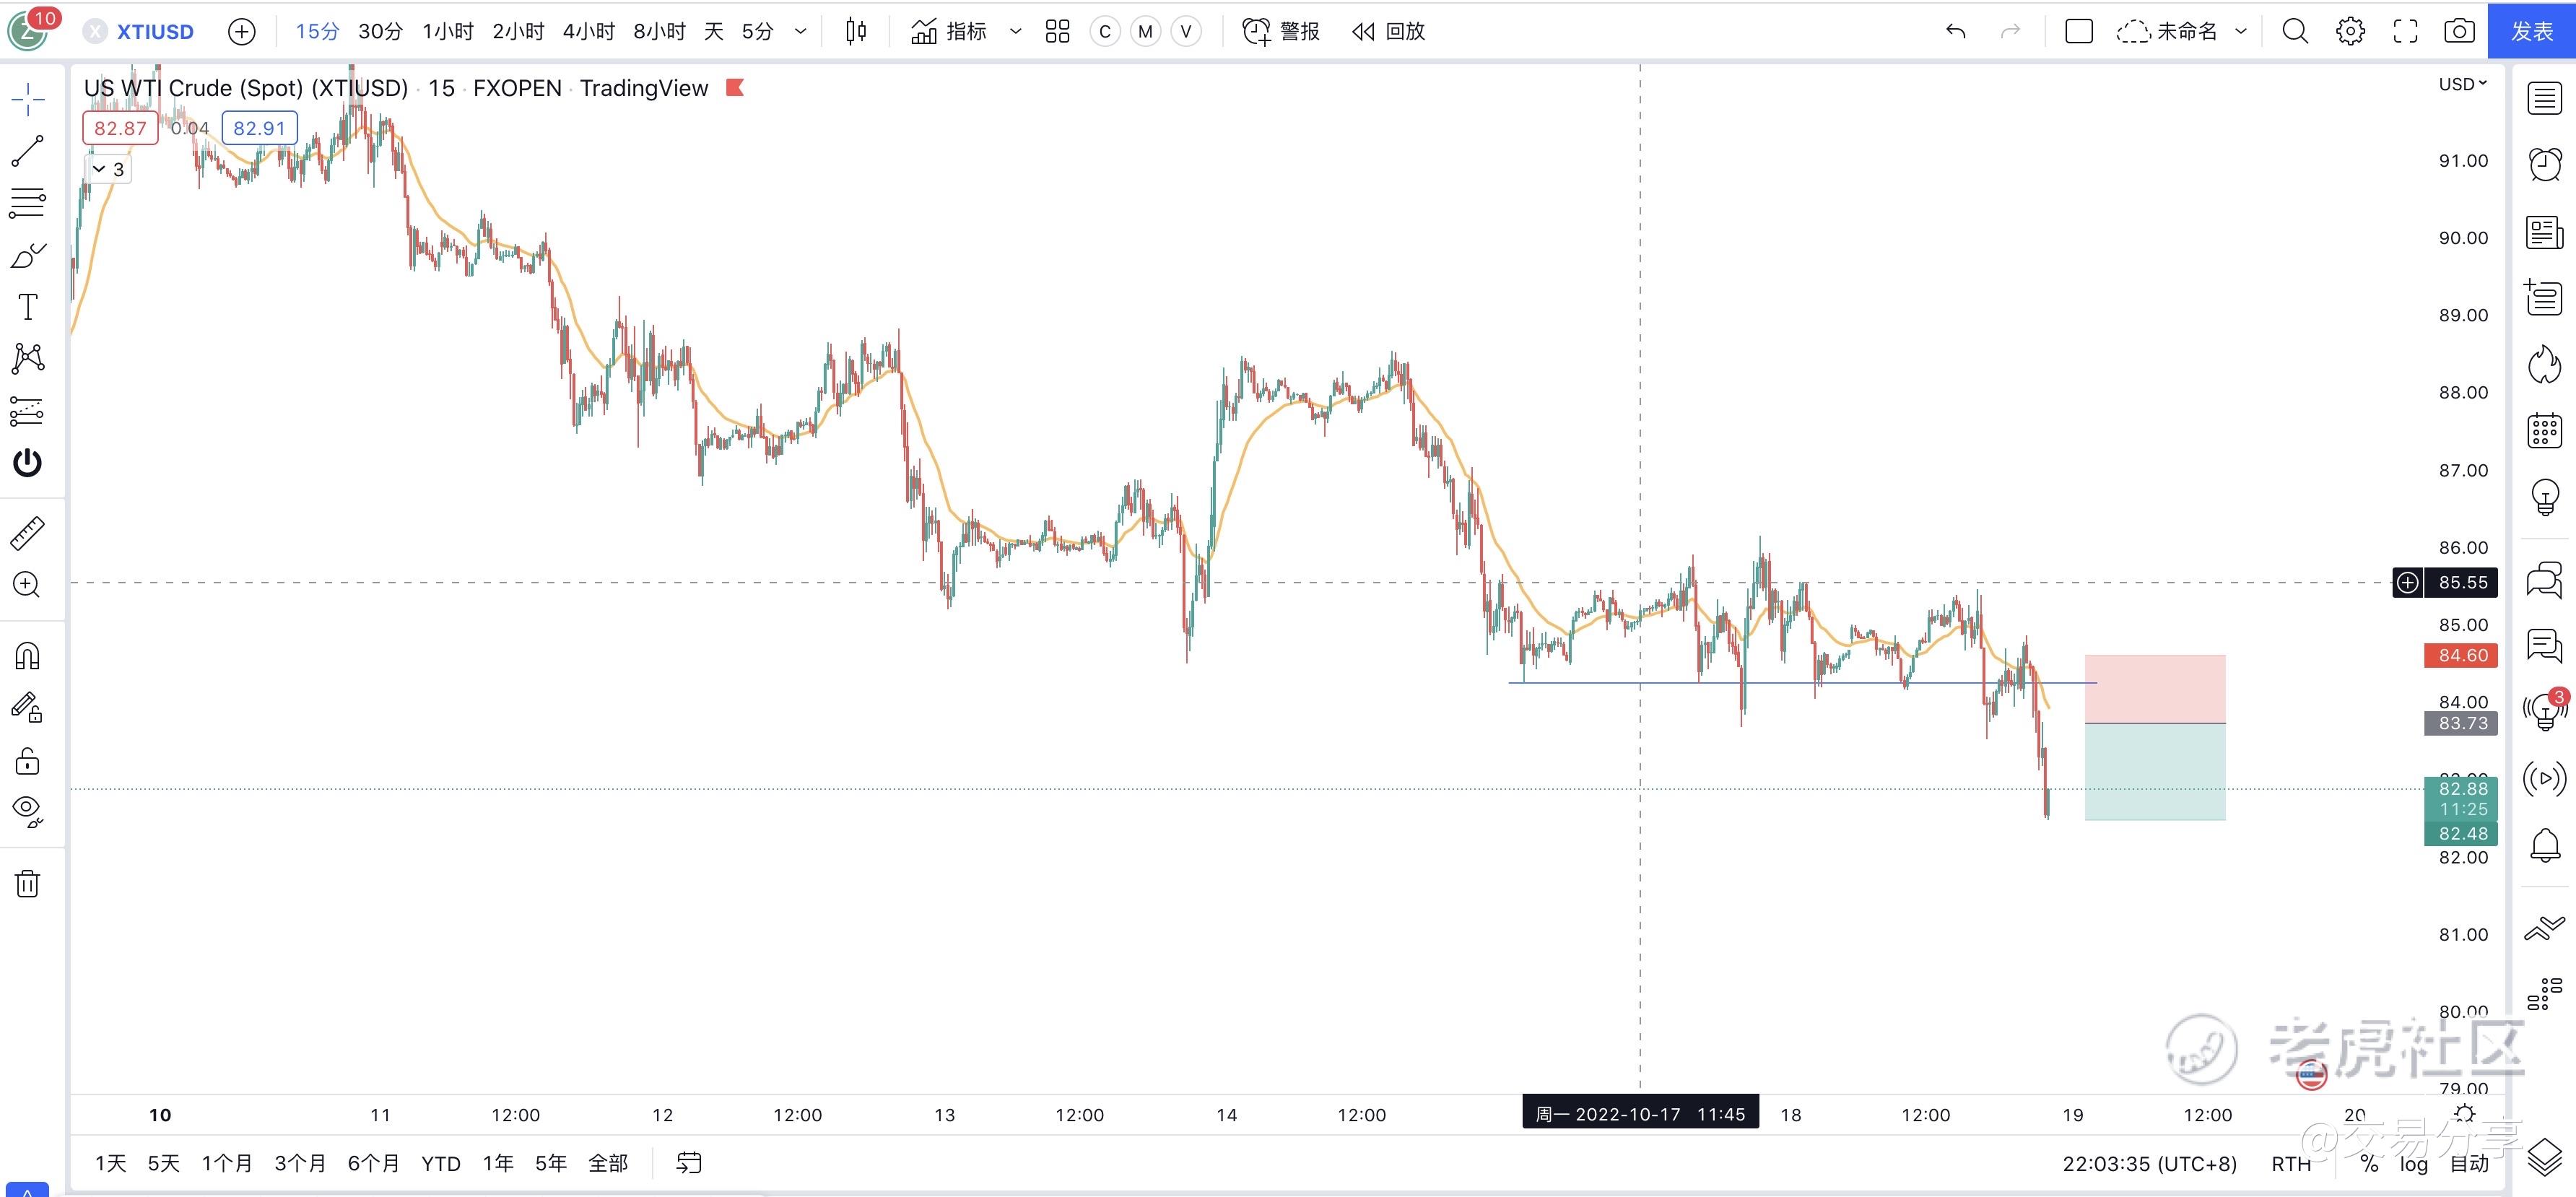
Task: Select the trend line drawing tool
Action: (x=27, y=151)
